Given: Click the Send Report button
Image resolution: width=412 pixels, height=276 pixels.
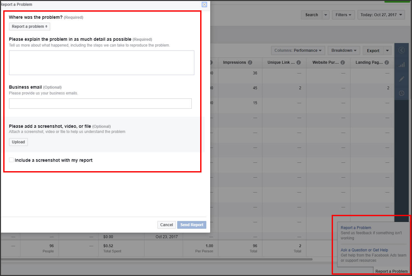Looking at the screenshot, I should pos(191,225).
